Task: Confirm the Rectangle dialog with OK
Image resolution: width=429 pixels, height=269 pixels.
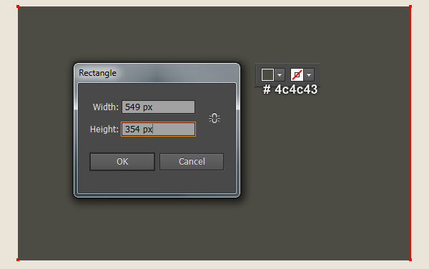Action: (x=122, y=162)
